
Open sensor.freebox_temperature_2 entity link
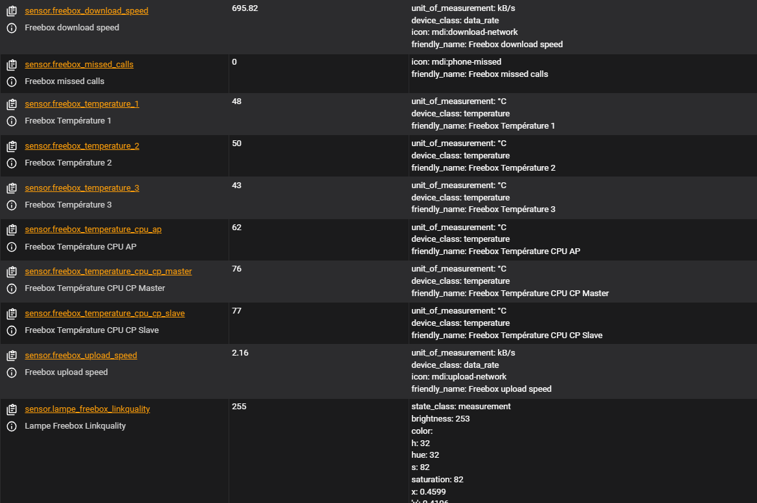tap(82, 145)
